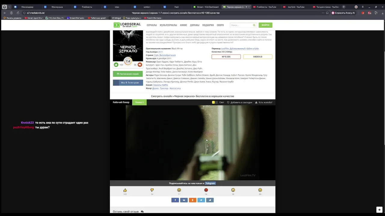Click the 'Войти' login button
Screen dimensions: 385x216
point(265,25)
